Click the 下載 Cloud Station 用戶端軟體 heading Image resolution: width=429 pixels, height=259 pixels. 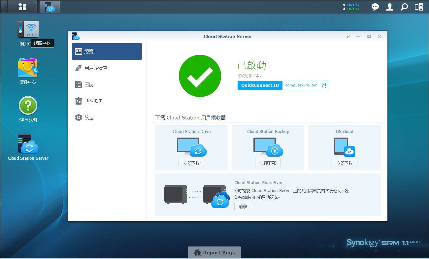190,117
